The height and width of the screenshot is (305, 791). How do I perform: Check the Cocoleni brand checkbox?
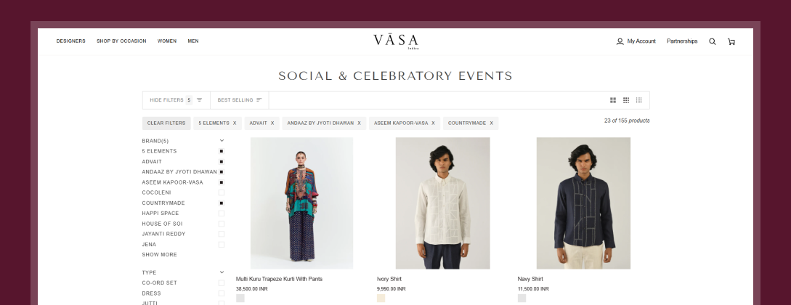click(x=222, y=192)
